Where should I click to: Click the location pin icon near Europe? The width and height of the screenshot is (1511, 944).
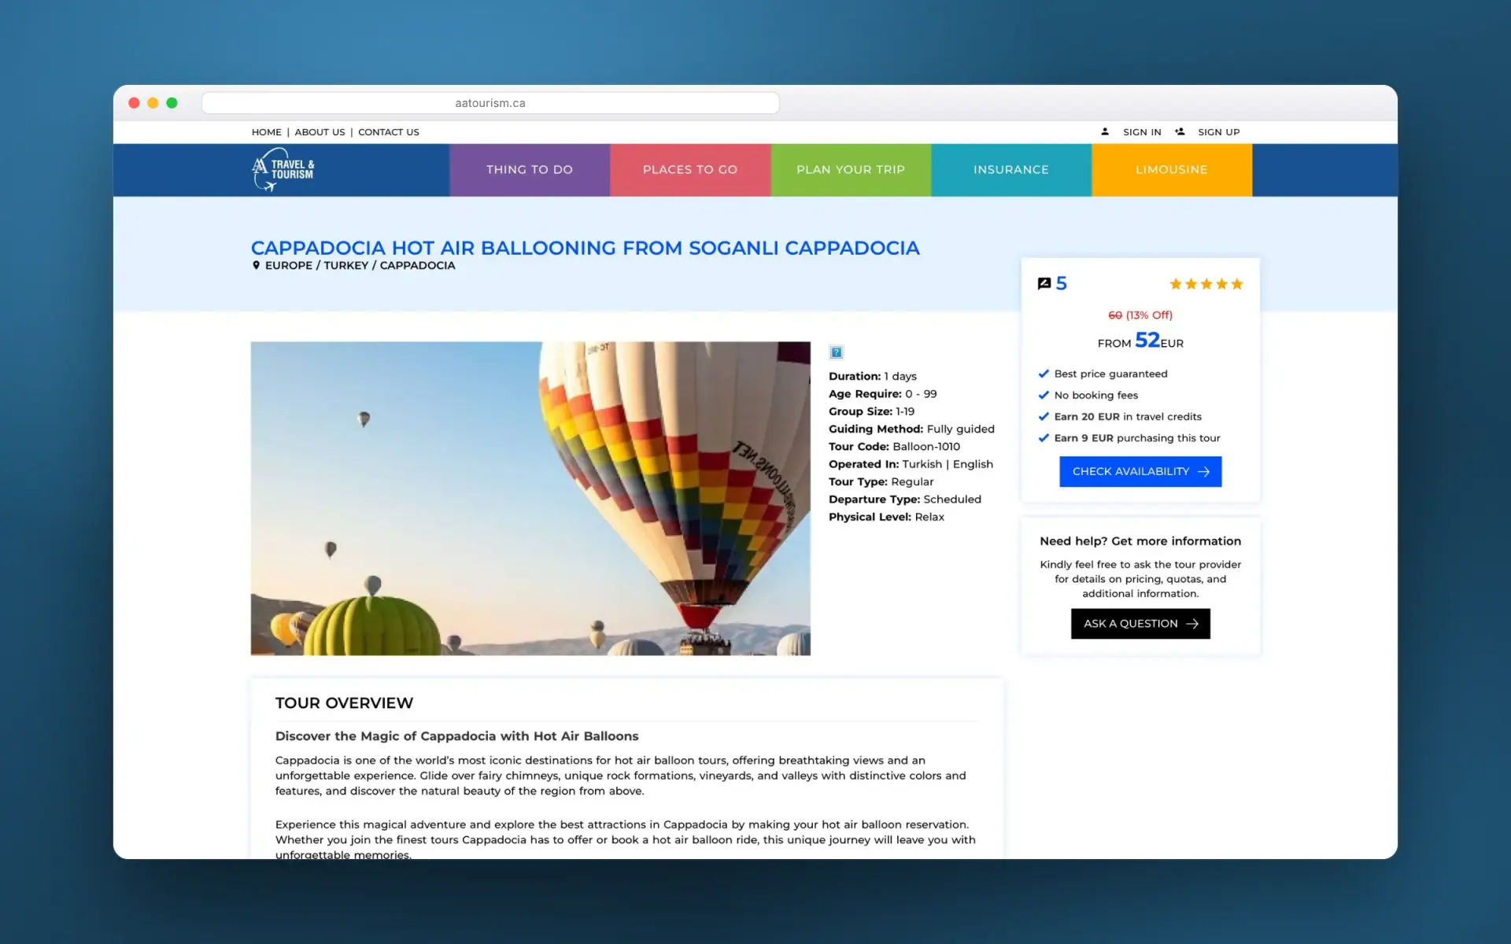click(256, 266)
